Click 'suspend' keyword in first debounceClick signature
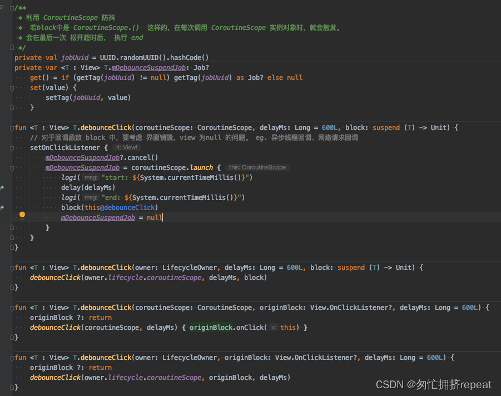Image resolution: width=501 pixels, height=396 pixels. point(386,128)
